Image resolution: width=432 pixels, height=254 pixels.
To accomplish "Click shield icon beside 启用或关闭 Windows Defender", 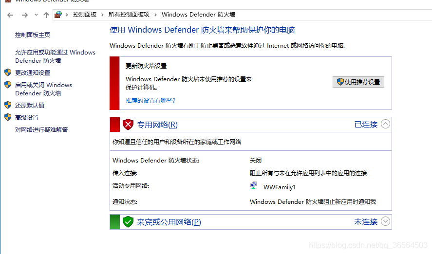I will tap(8, 85).
